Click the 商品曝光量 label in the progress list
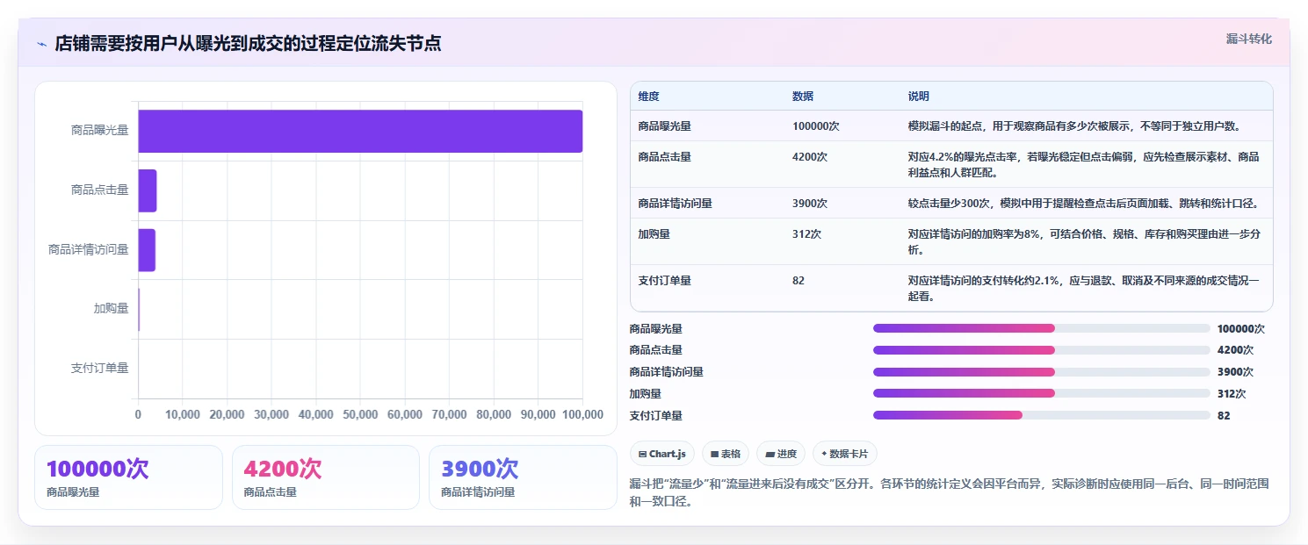 tap(656, 329)
